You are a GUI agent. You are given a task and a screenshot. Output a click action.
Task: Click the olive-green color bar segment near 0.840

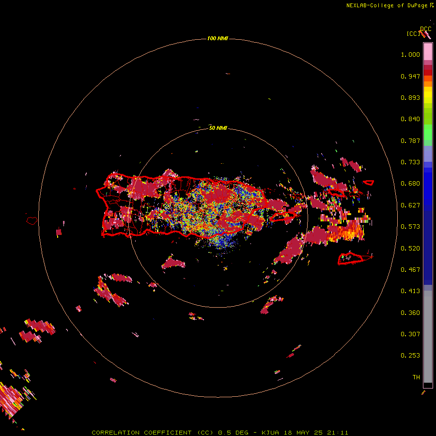pyautogui.click(x=428, y=116)
